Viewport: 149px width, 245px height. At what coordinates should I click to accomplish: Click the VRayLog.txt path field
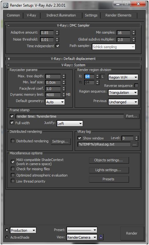tap(104, 144)
